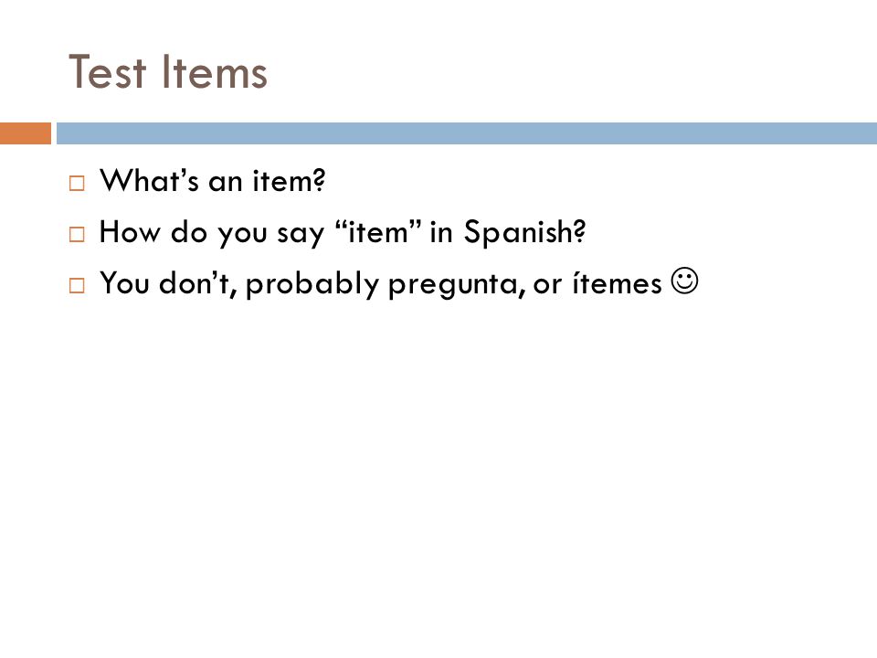Click the square bullet beside What's an item
Image resolution: width=877 pixels, height=658 pixels.
click(77, 183)
